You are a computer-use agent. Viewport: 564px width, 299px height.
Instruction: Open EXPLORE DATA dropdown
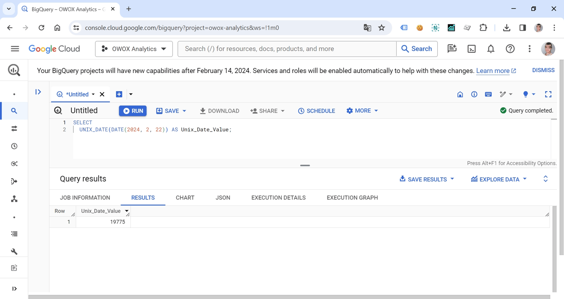(499, 179)
